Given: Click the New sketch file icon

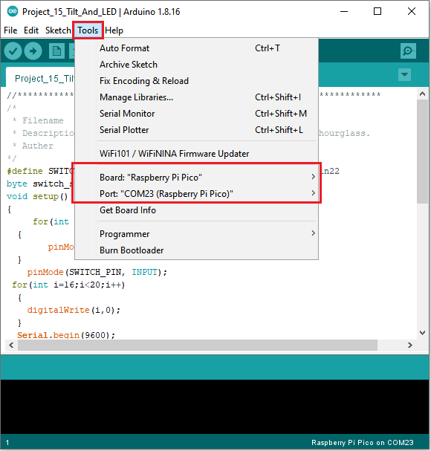Looking at the screenshot, I should click(x=56, y=51).
